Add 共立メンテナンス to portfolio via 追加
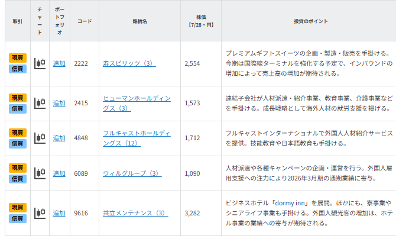Image resolution: width=396 pixels, height=242 pixels. coord(59,213)
